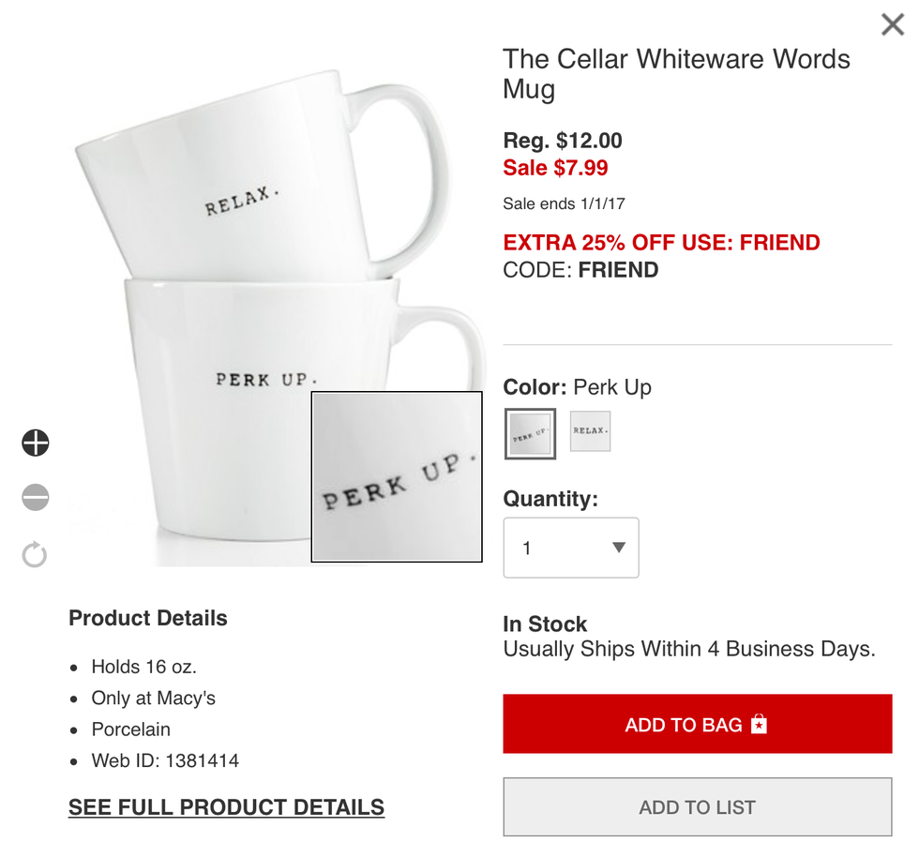Viewport: 919px width, 842px height.
Task: Zoom out with the minus icon
Action: 36,497
